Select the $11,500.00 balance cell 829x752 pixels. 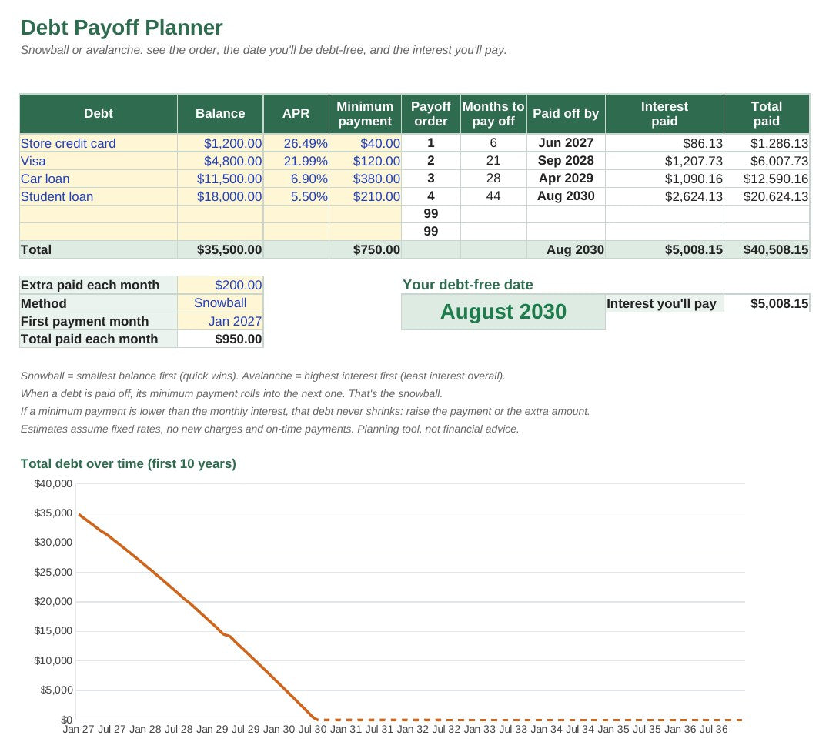click(x=220, y=179)
